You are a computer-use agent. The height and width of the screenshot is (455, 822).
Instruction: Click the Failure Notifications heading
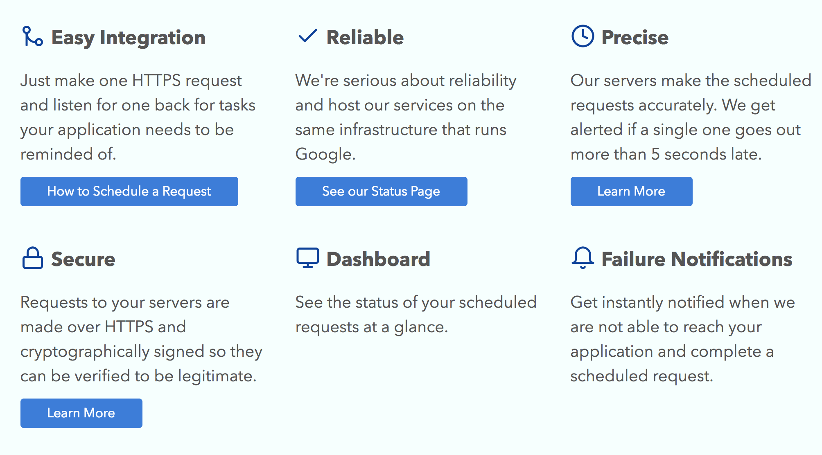pos(697,259)
